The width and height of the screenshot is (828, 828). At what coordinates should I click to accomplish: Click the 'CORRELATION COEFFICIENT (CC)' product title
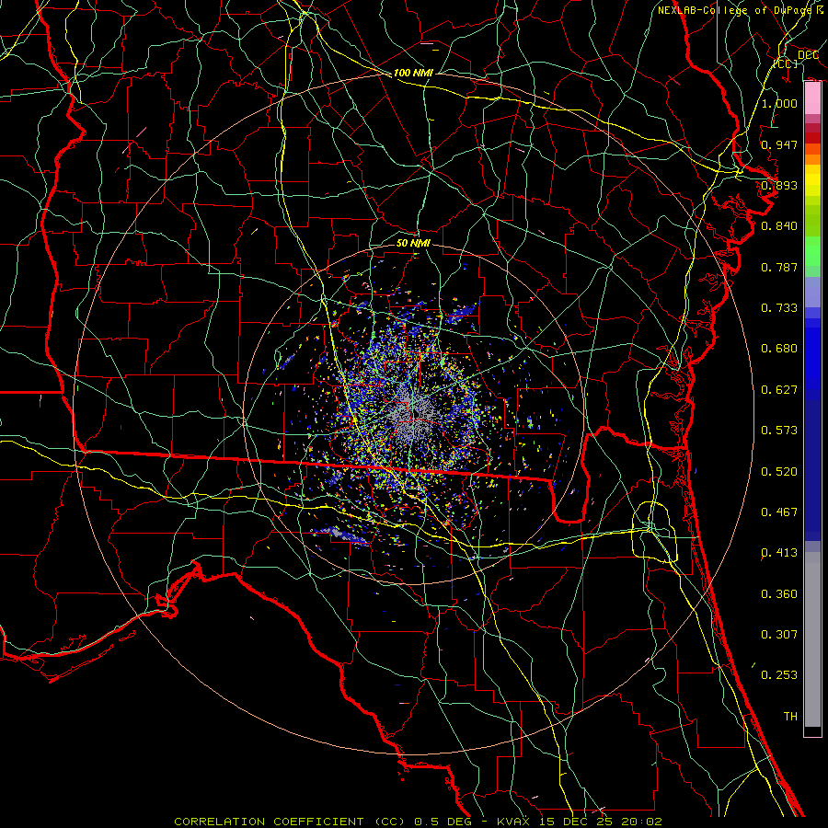coord(290,822)
